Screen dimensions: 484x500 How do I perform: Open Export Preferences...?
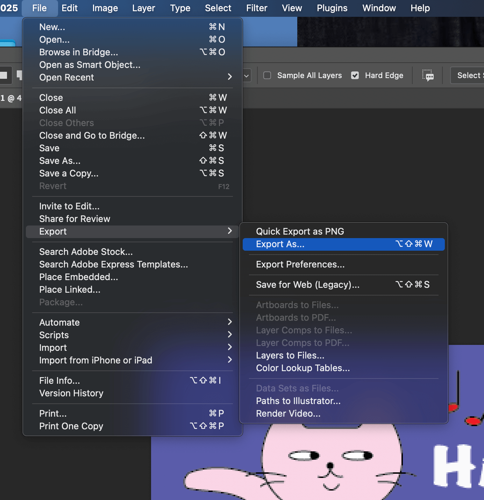click(x=343, y=264)
